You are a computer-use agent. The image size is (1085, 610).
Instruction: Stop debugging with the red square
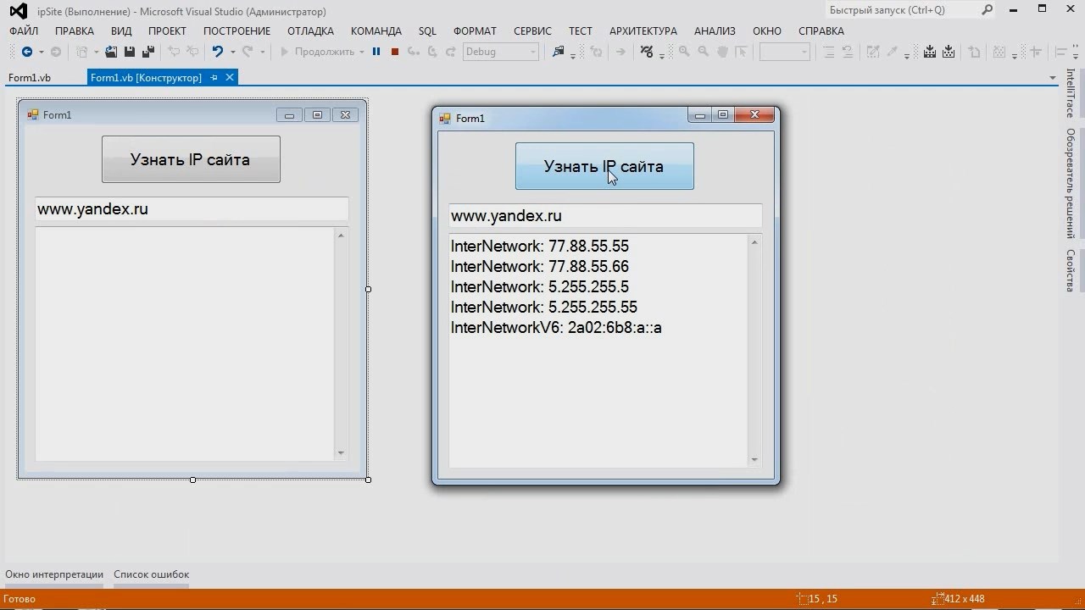[395, 52]
